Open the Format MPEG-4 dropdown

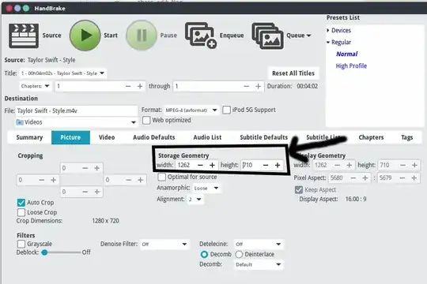191,110
